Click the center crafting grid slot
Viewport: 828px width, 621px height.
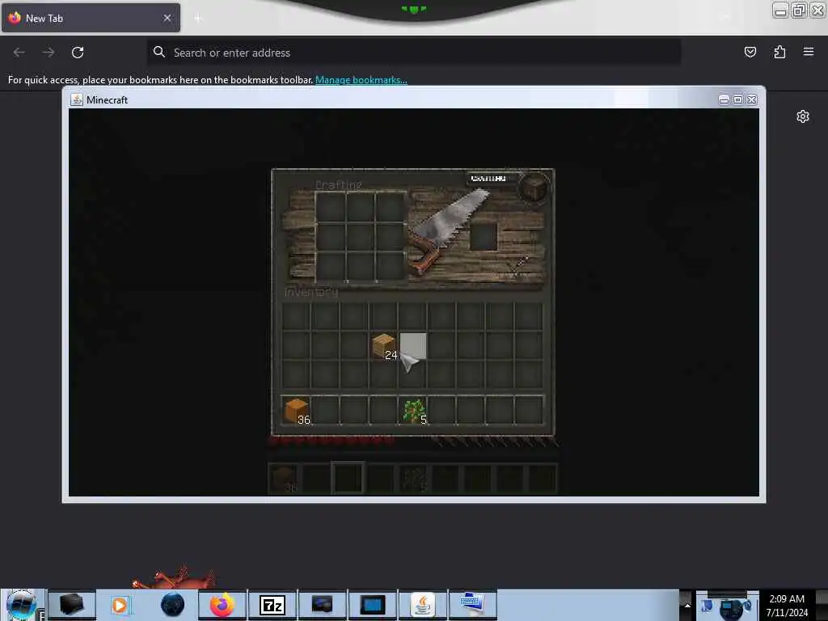360,237
